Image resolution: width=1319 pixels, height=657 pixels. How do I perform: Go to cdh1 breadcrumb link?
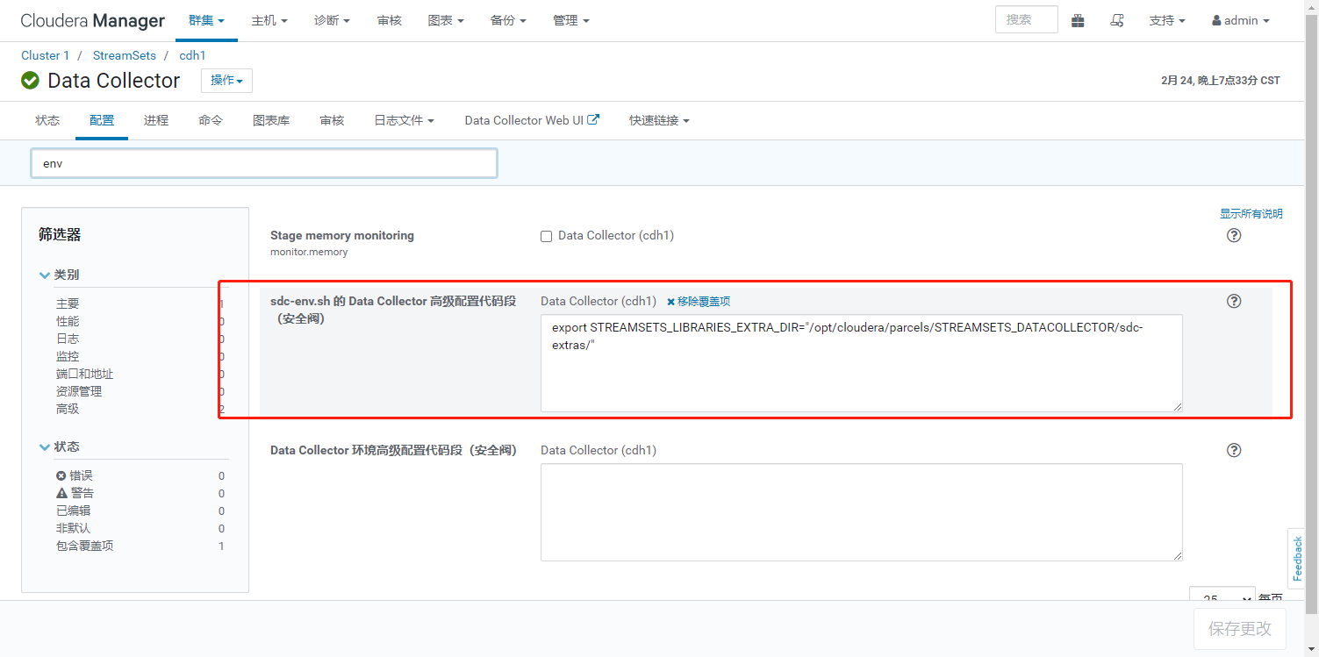[x=192, y=55]
